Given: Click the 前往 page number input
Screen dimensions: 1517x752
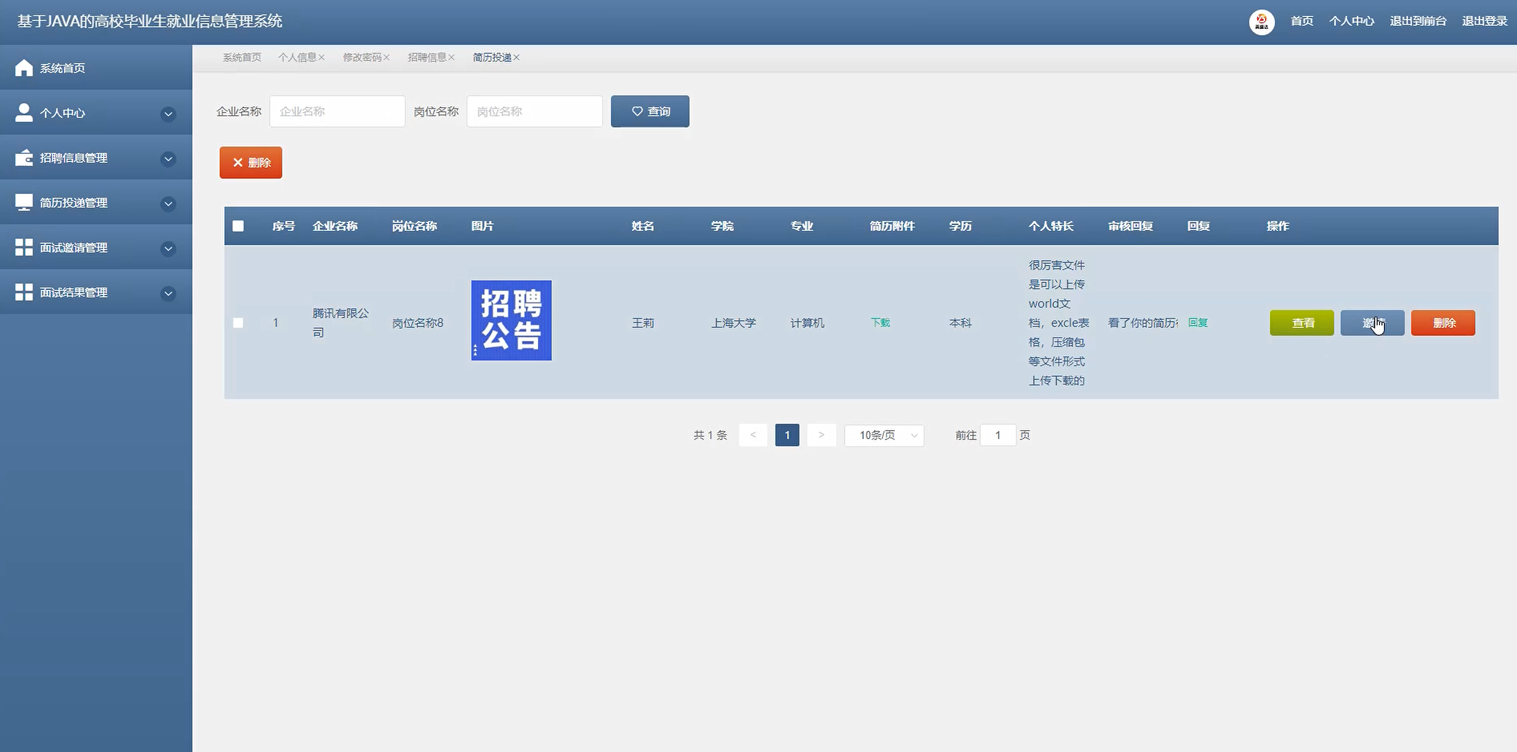Looking at the screenshot, I should pyautogui.click(x=997, y=435).
